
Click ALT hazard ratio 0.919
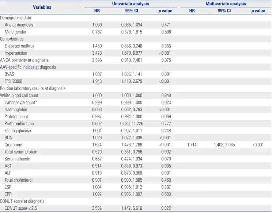coord(97,173)
